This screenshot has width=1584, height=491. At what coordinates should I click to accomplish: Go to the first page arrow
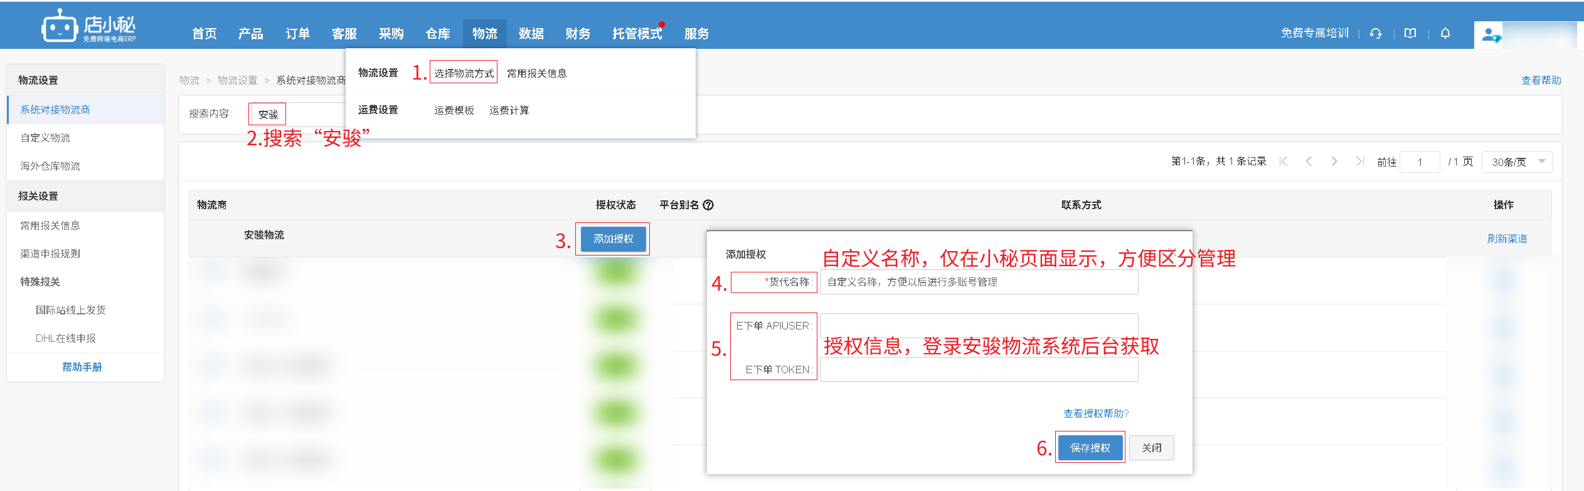(x=1284, y=162)
